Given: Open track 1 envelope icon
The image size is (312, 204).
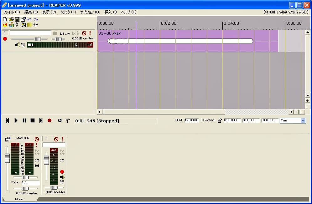Looking at the screenshot, I should (x=68, y=33).
